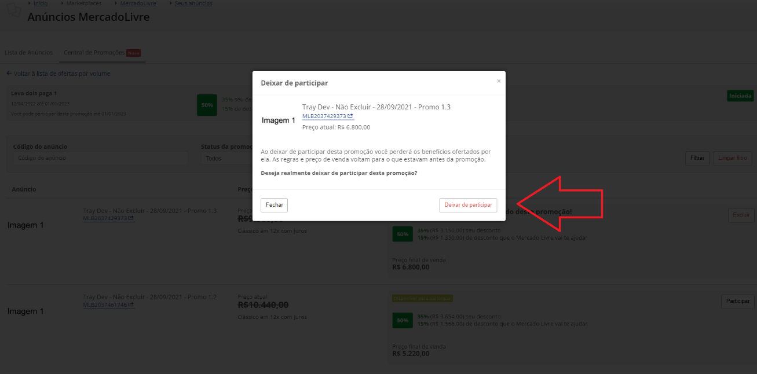The height and width of the screenshot is (374, 757).
Task: Open the MercadoLivre breadcrumb link
Action: tap(138, 3)
